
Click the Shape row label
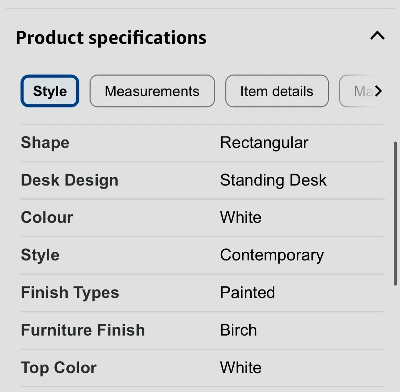[x=45, y=142]
